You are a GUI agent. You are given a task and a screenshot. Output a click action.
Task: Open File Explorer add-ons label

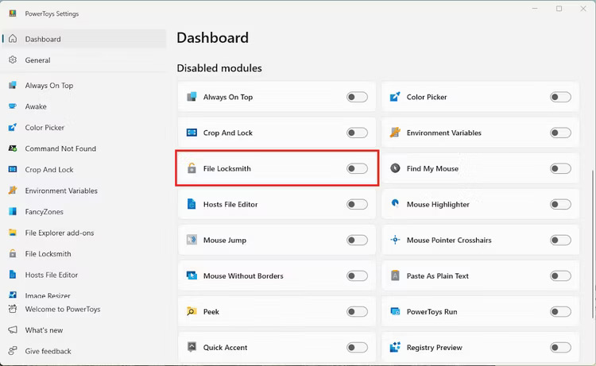(x=60, y=233)
